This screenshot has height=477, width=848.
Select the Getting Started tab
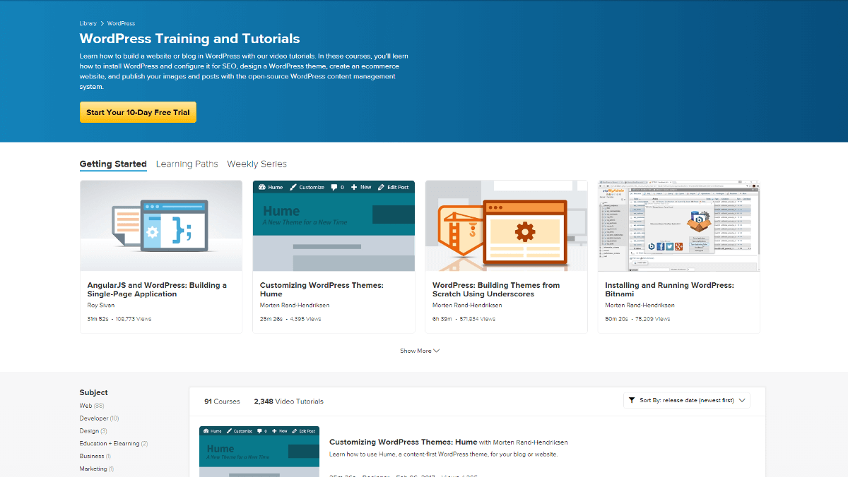coord(113,164)
